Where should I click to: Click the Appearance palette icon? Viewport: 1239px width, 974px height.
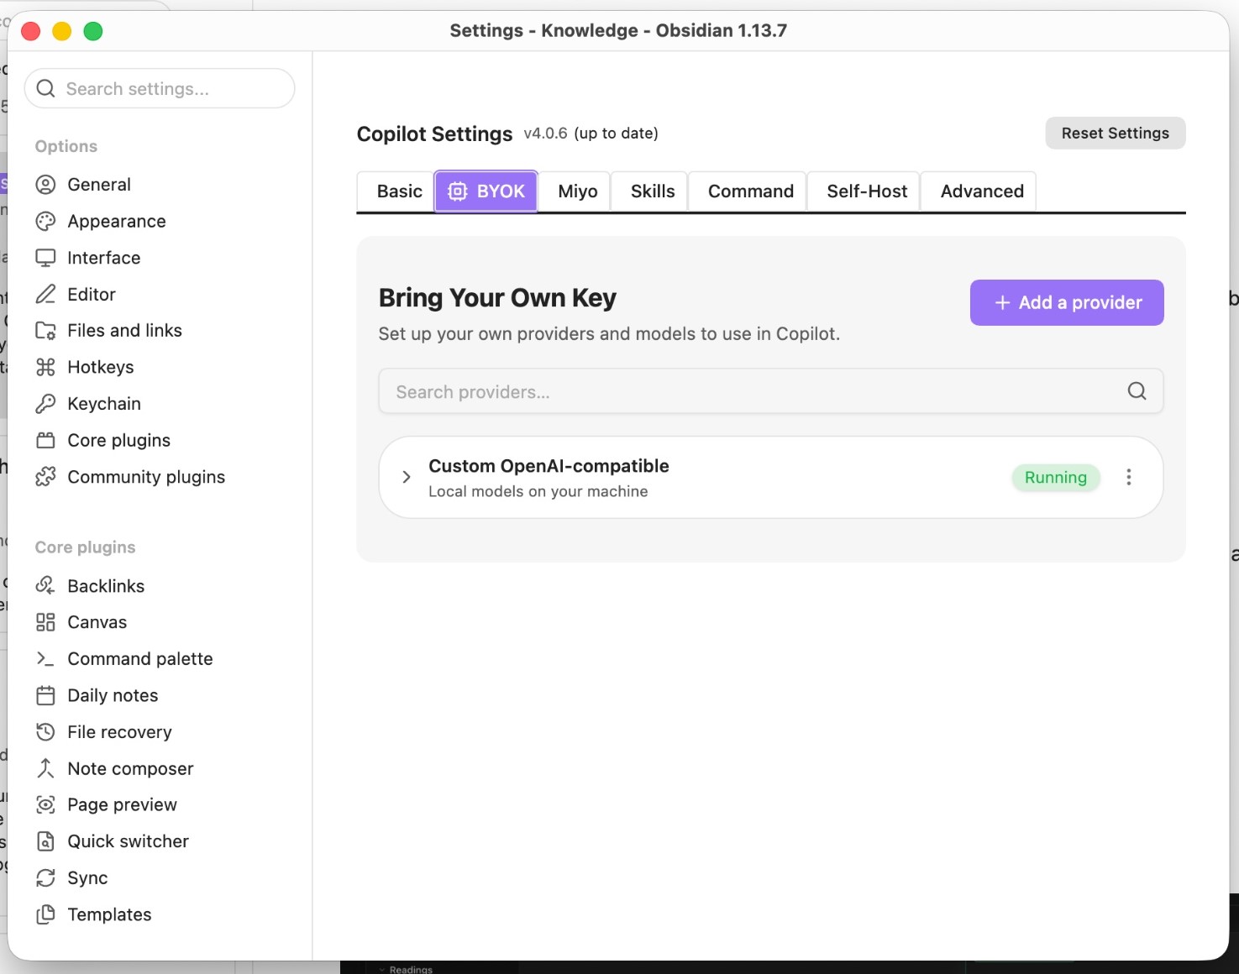click(x=45, y=222)
